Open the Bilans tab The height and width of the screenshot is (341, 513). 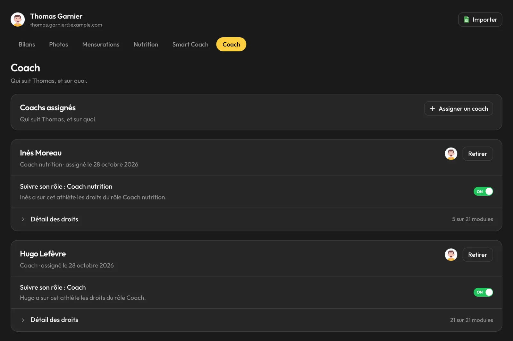tap(27, 44)
